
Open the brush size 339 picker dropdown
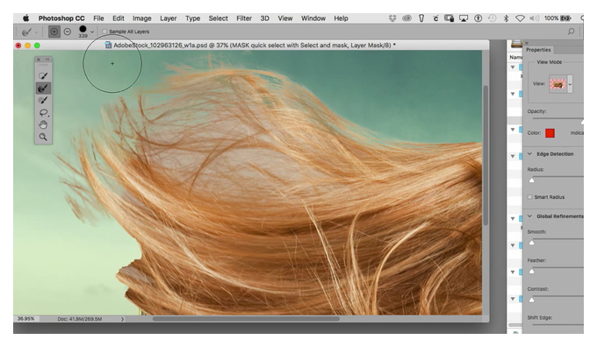click(x=92, y=32)
